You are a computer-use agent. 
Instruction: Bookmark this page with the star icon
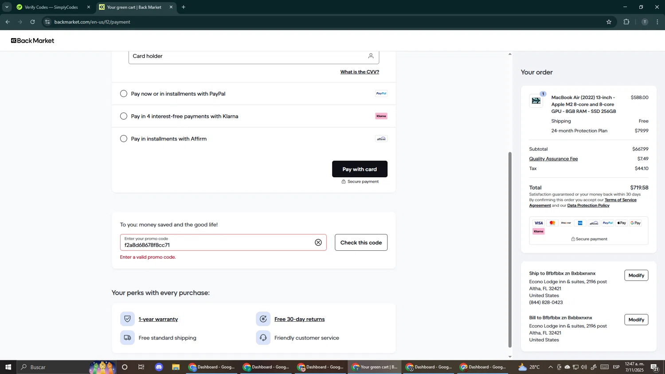click(609, 22)
